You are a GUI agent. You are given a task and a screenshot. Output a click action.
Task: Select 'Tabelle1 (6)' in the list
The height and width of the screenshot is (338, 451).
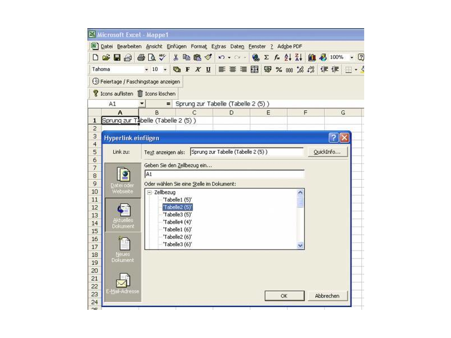coord(177,230)
